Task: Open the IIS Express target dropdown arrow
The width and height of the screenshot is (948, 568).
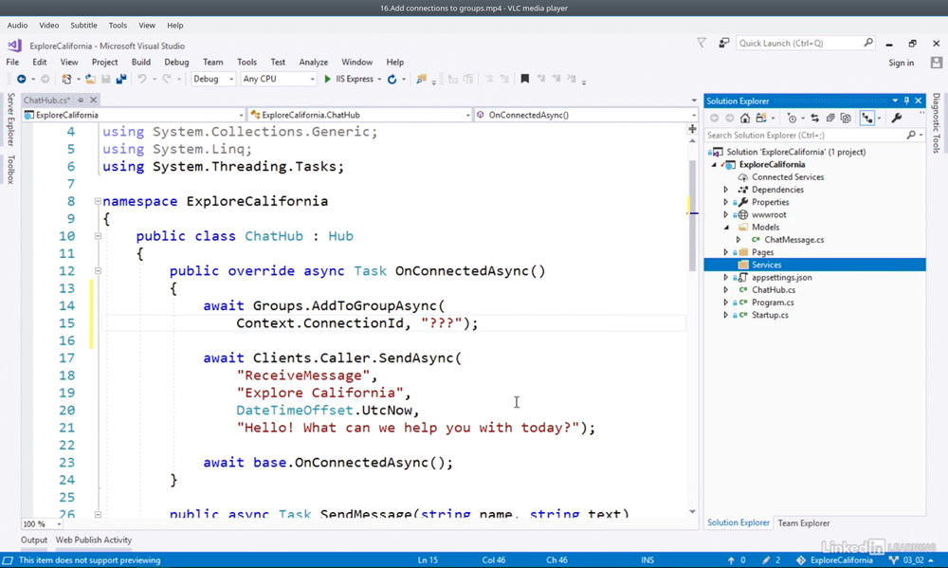Action: click(x=379, y=80)
